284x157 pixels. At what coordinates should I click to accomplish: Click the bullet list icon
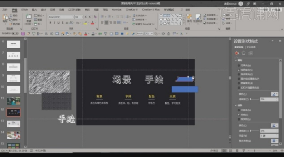tap(102, 17)
